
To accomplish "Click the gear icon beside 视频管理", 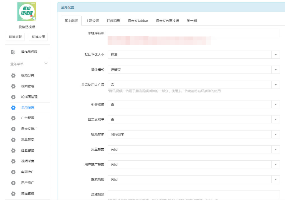I will coord(13,86).
